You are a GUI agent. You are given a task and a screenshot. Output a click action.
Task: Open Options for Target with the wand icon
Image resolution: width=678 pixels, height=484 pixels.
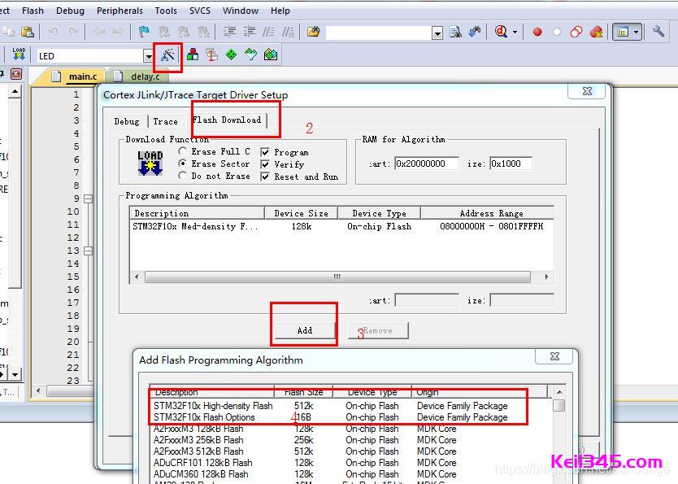click(x=169, y=55)
